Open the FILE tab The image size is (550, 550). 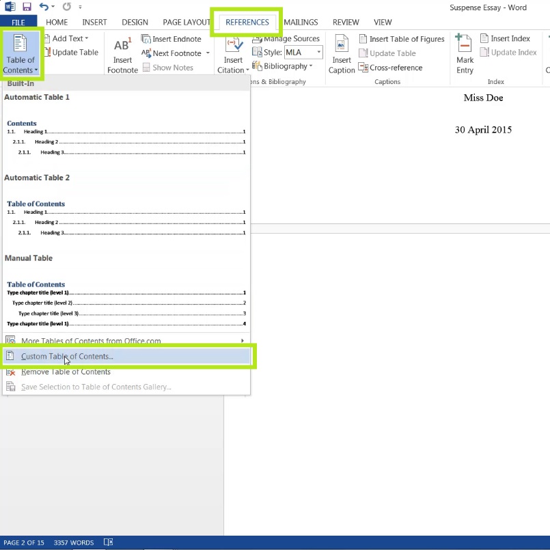[18, 23]
